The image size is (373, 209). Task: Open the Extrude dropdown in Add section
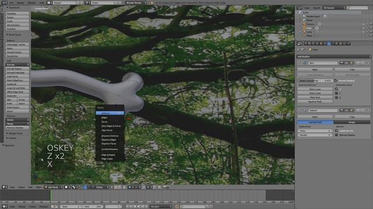(x=17, y=64)
